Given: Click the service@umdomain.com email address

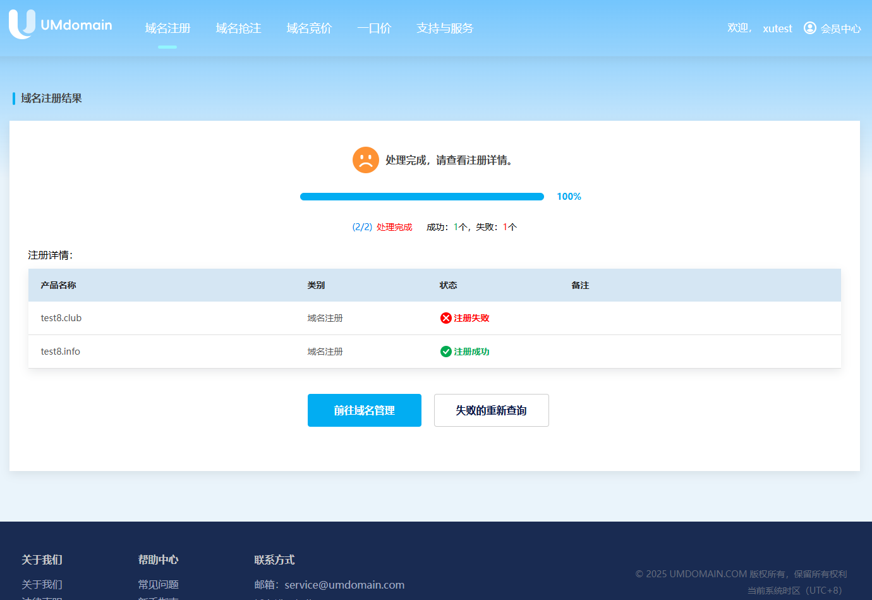Looking at the screenshot, I should (x=344, y=585).
